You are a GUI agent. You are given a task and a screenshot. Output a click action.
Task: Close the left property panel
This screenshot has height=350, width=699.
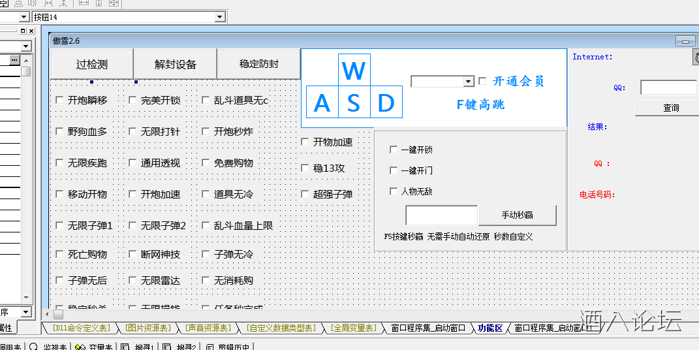[x=31, y=31]
